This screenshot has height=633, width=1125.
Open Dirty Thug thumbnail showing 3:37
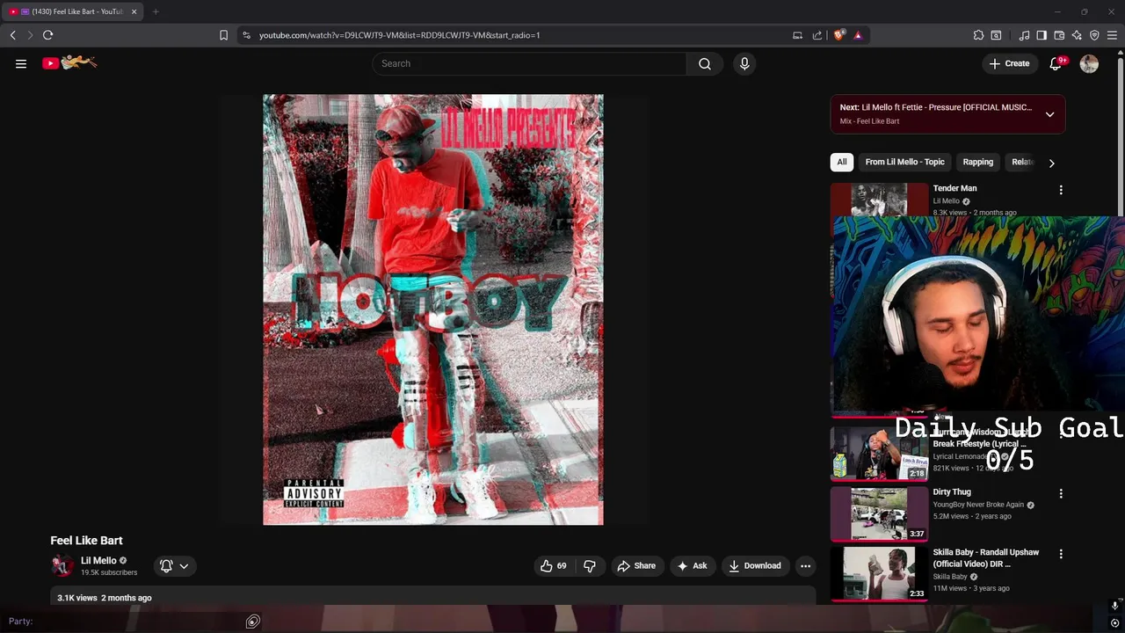pyautogui.click(x=879, y=513)
